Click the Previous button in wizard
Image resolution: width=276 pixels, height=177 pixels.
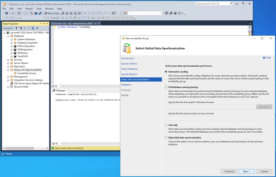(229, 171)
